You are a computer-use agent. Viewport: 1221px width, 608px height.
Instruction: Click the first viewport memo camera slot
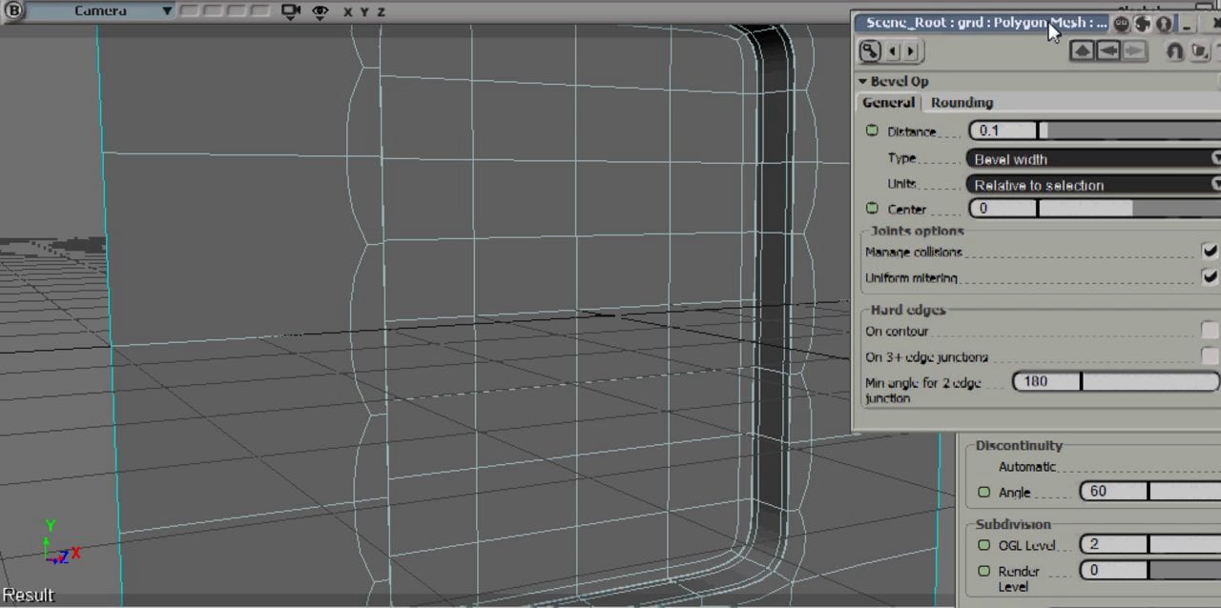coord(191,11)
